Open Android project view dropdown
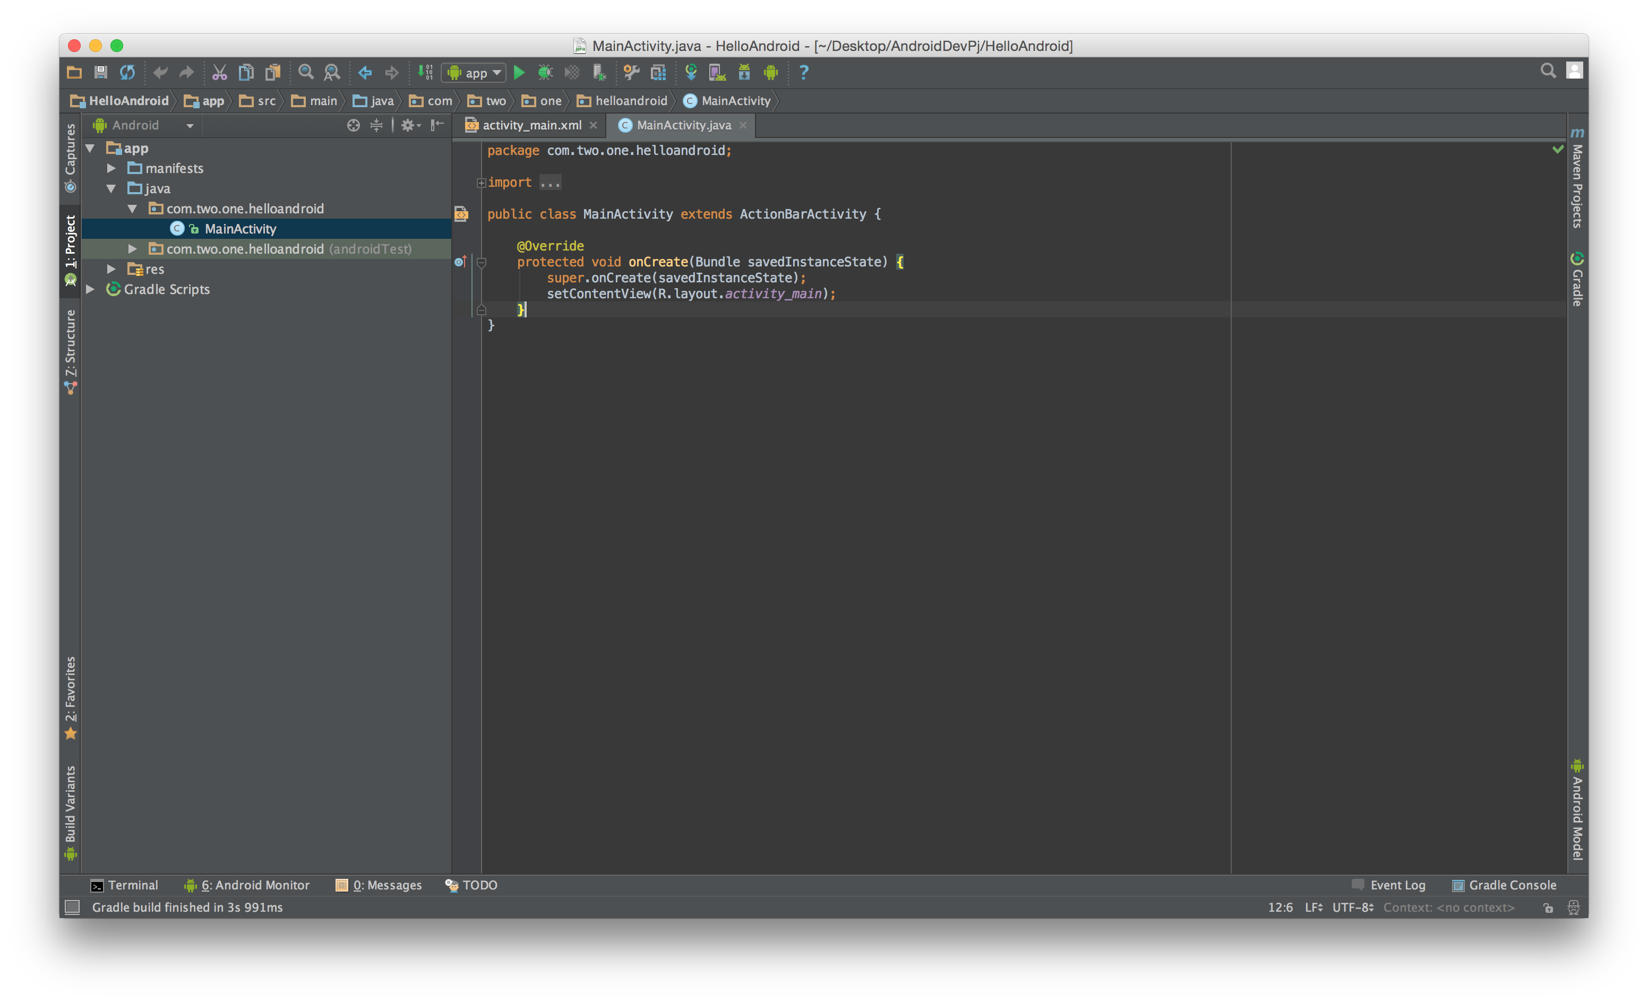The image size is (1648, 1003). pyautogui.click(x=144, y=125)
